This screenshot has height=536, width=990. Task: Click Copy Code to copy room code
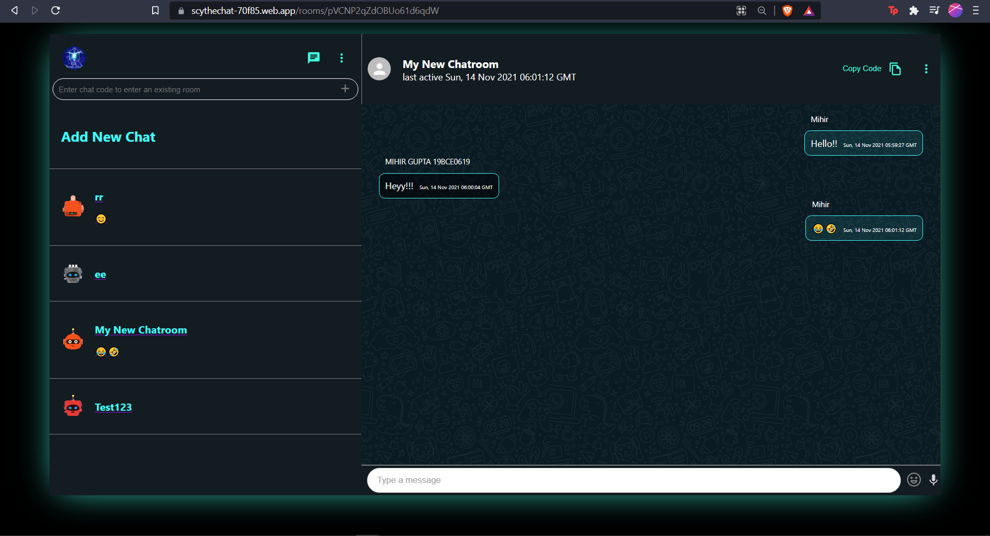click(861, 69)
